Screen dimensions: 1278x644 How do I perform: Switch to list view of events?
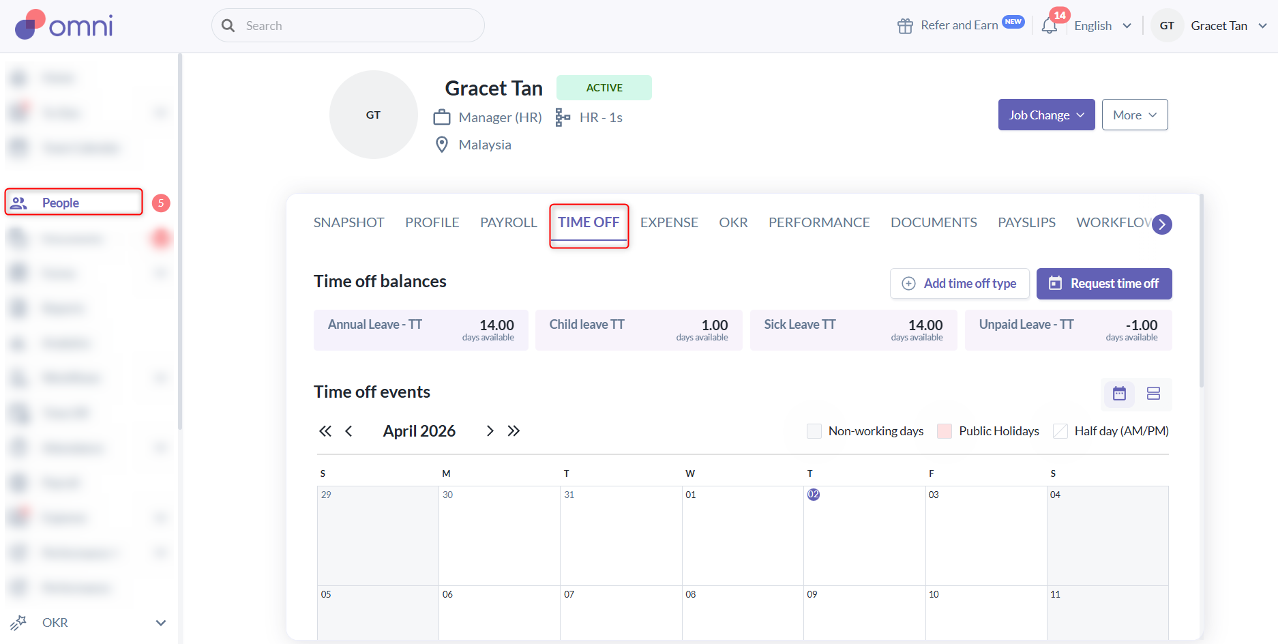(1153, 394)
